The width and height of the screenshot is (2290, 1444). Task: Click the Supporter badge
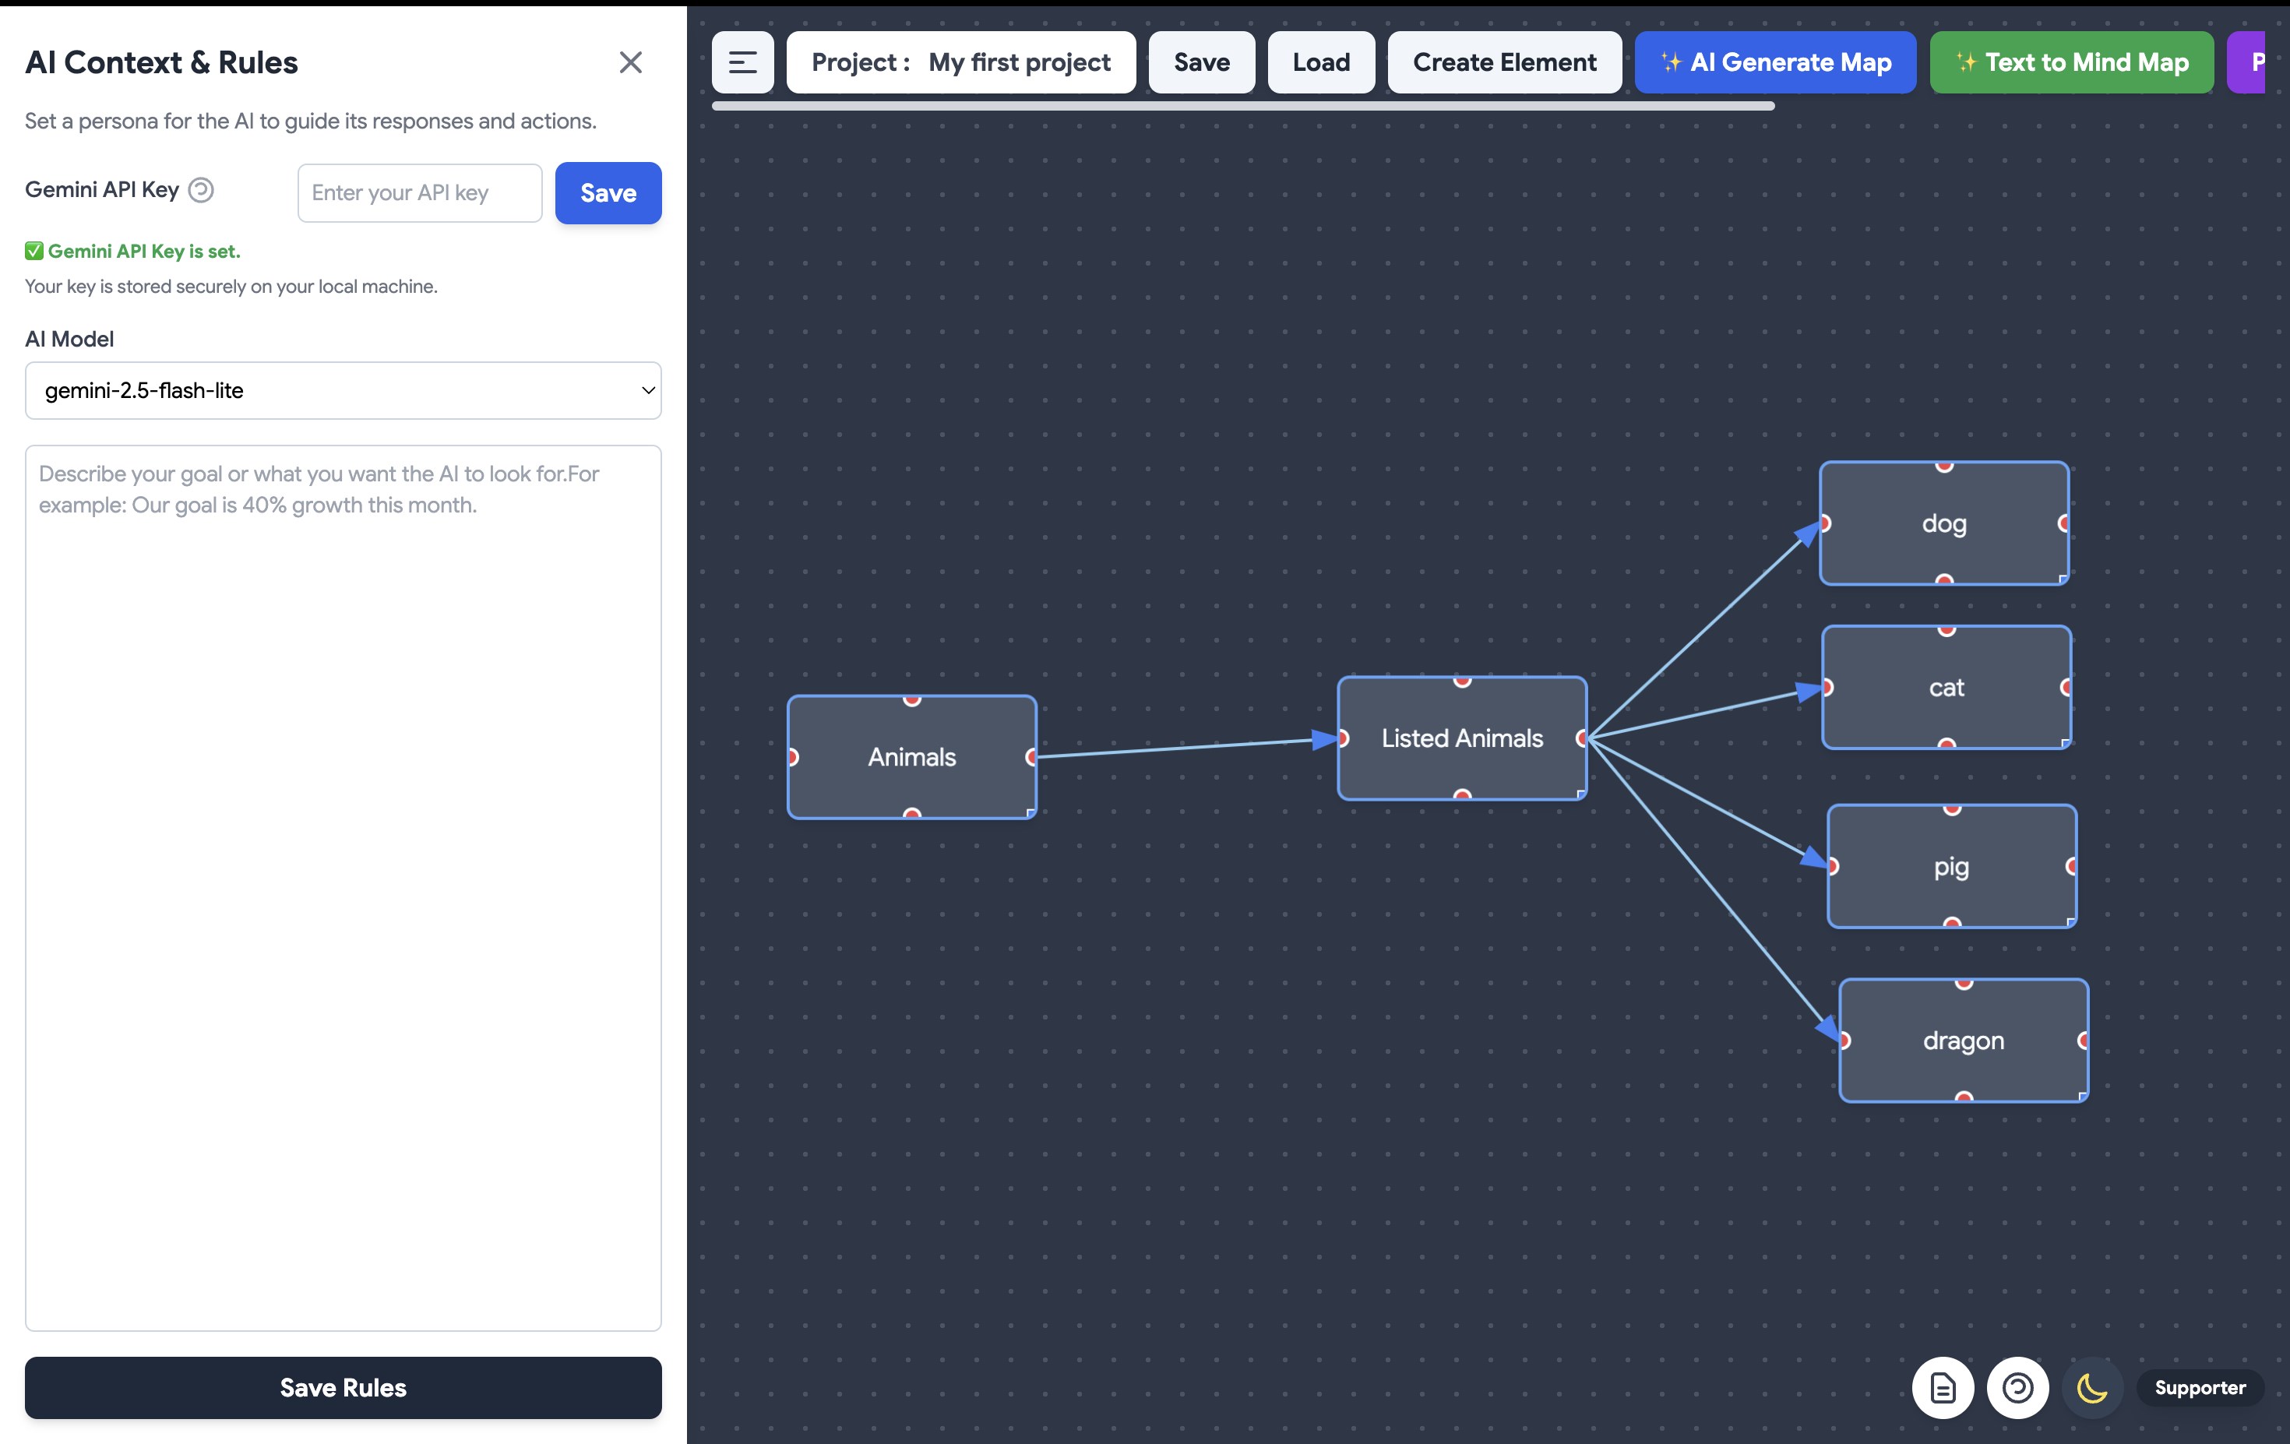tap(2200, 1388)
